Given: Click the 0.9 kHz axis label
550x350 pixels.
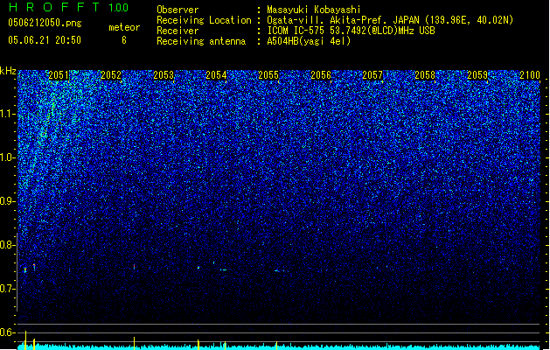Looking at the screenshot, I should point(7,201).
